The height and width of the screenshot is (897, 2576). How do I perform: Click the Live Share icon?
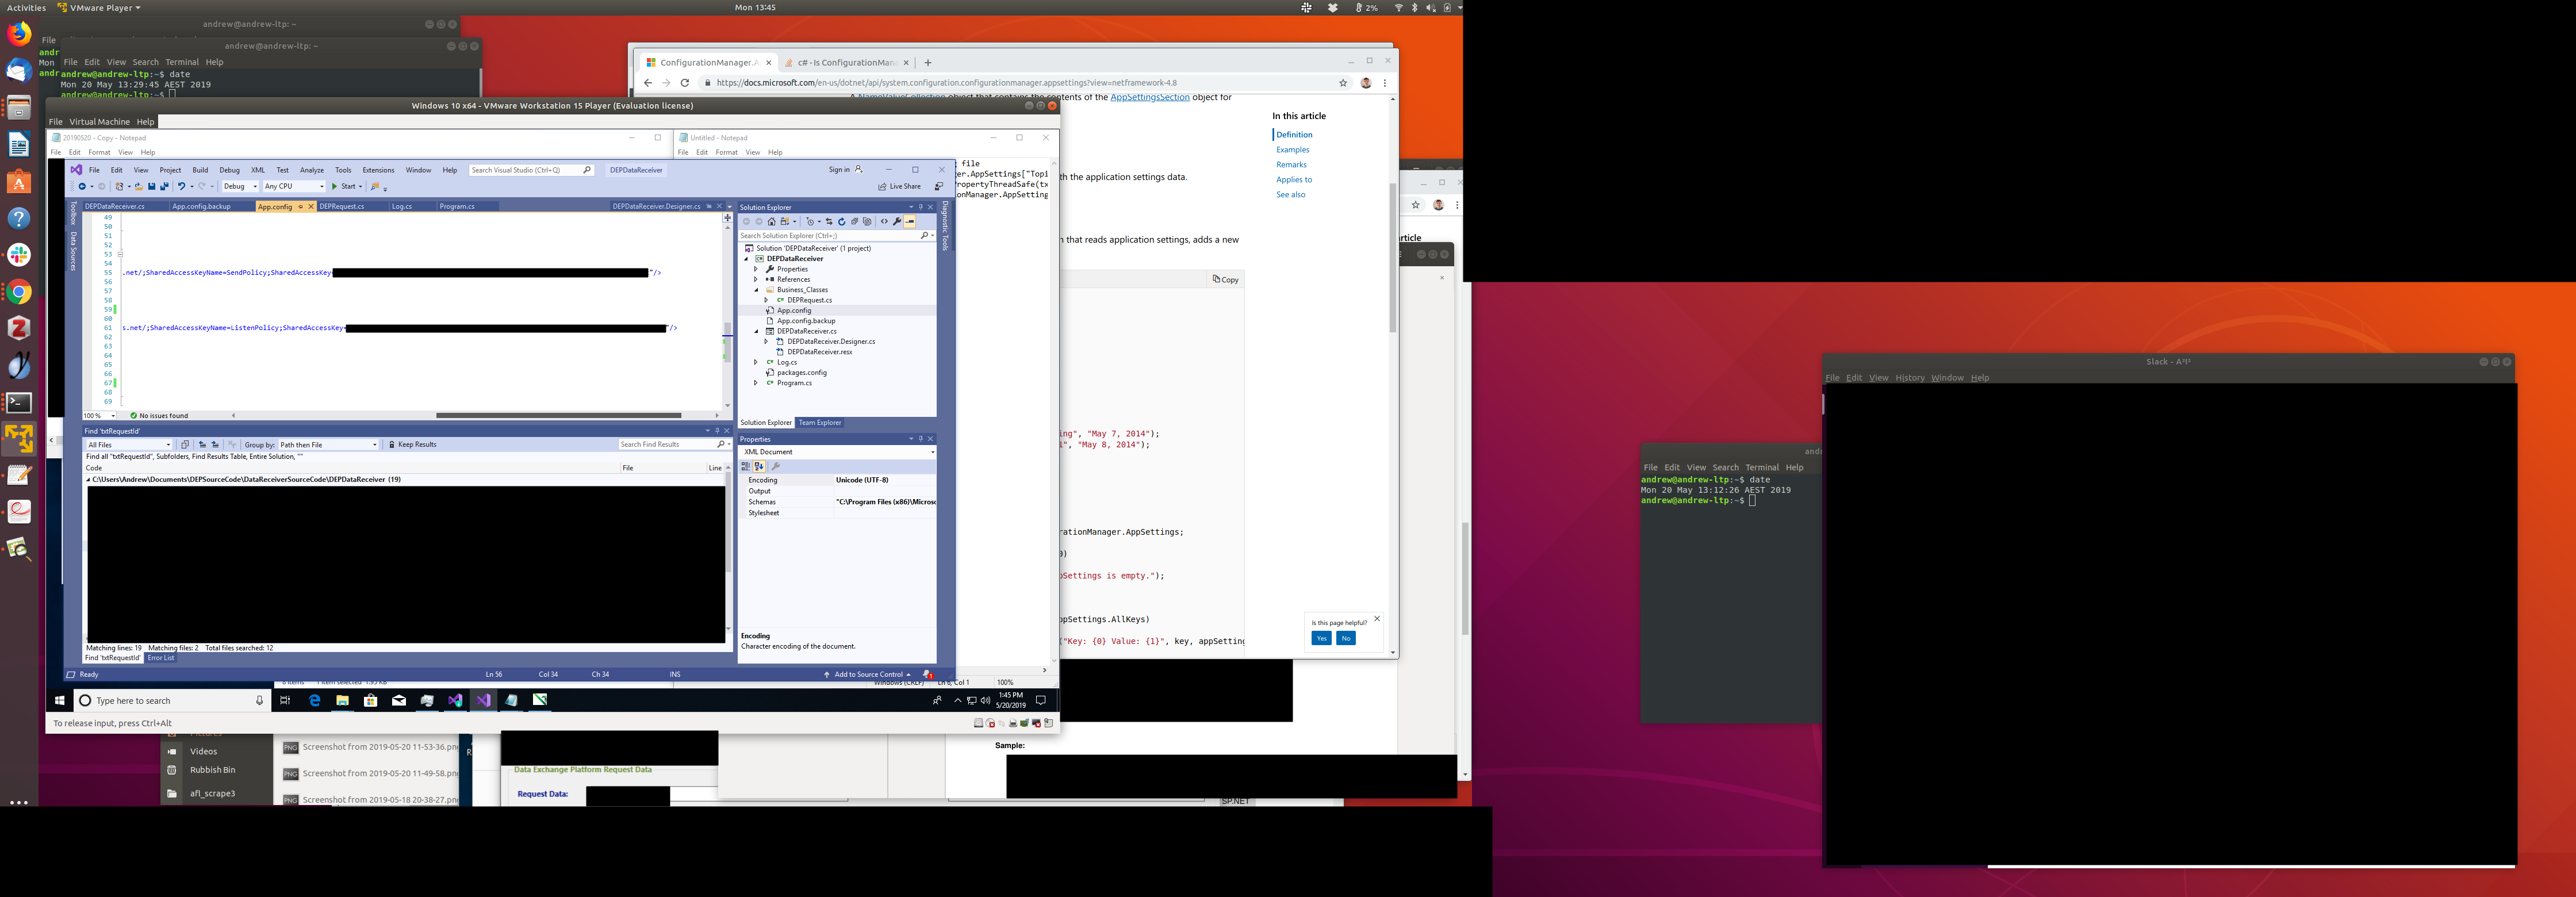point(882,186)
